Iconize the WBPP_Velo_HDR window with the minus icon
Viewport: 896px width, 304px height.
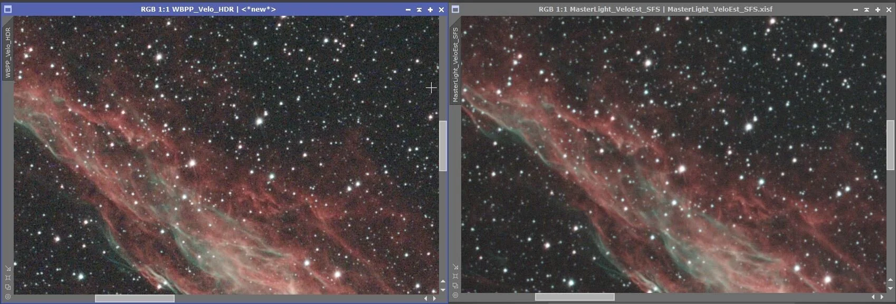click(408, 9)
